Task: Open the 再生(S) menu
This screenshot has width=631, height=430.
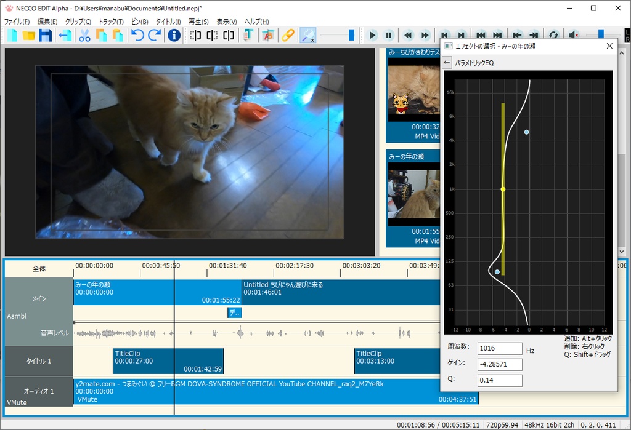Action: 198,22
